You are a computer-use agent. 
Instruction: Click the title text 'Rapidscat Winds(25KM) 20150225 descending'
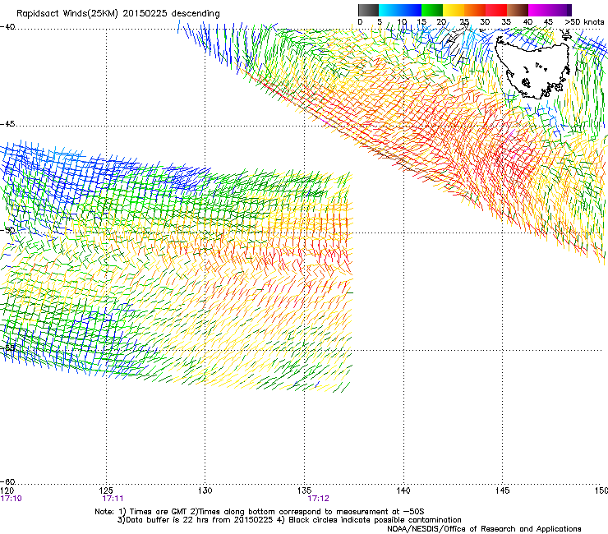click(x=118, y=14)
